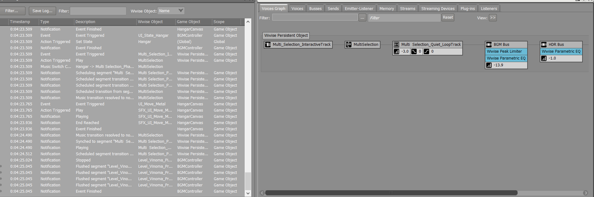Switch to the Busses tab

tap(315, 8)
